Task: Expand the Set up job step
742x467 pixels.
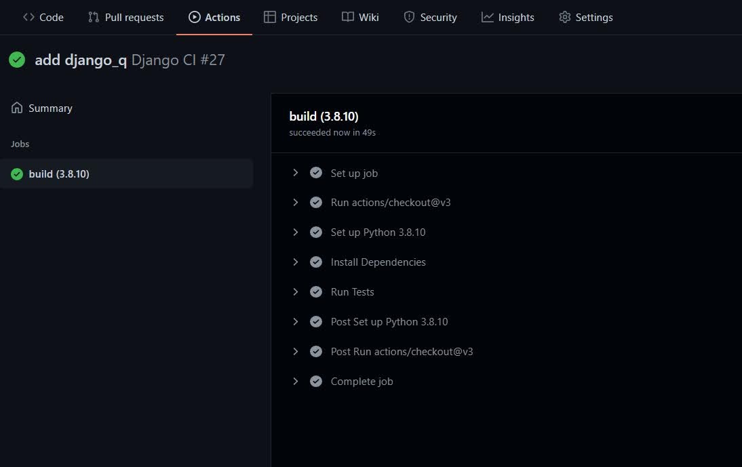Action: click(295, 173)
